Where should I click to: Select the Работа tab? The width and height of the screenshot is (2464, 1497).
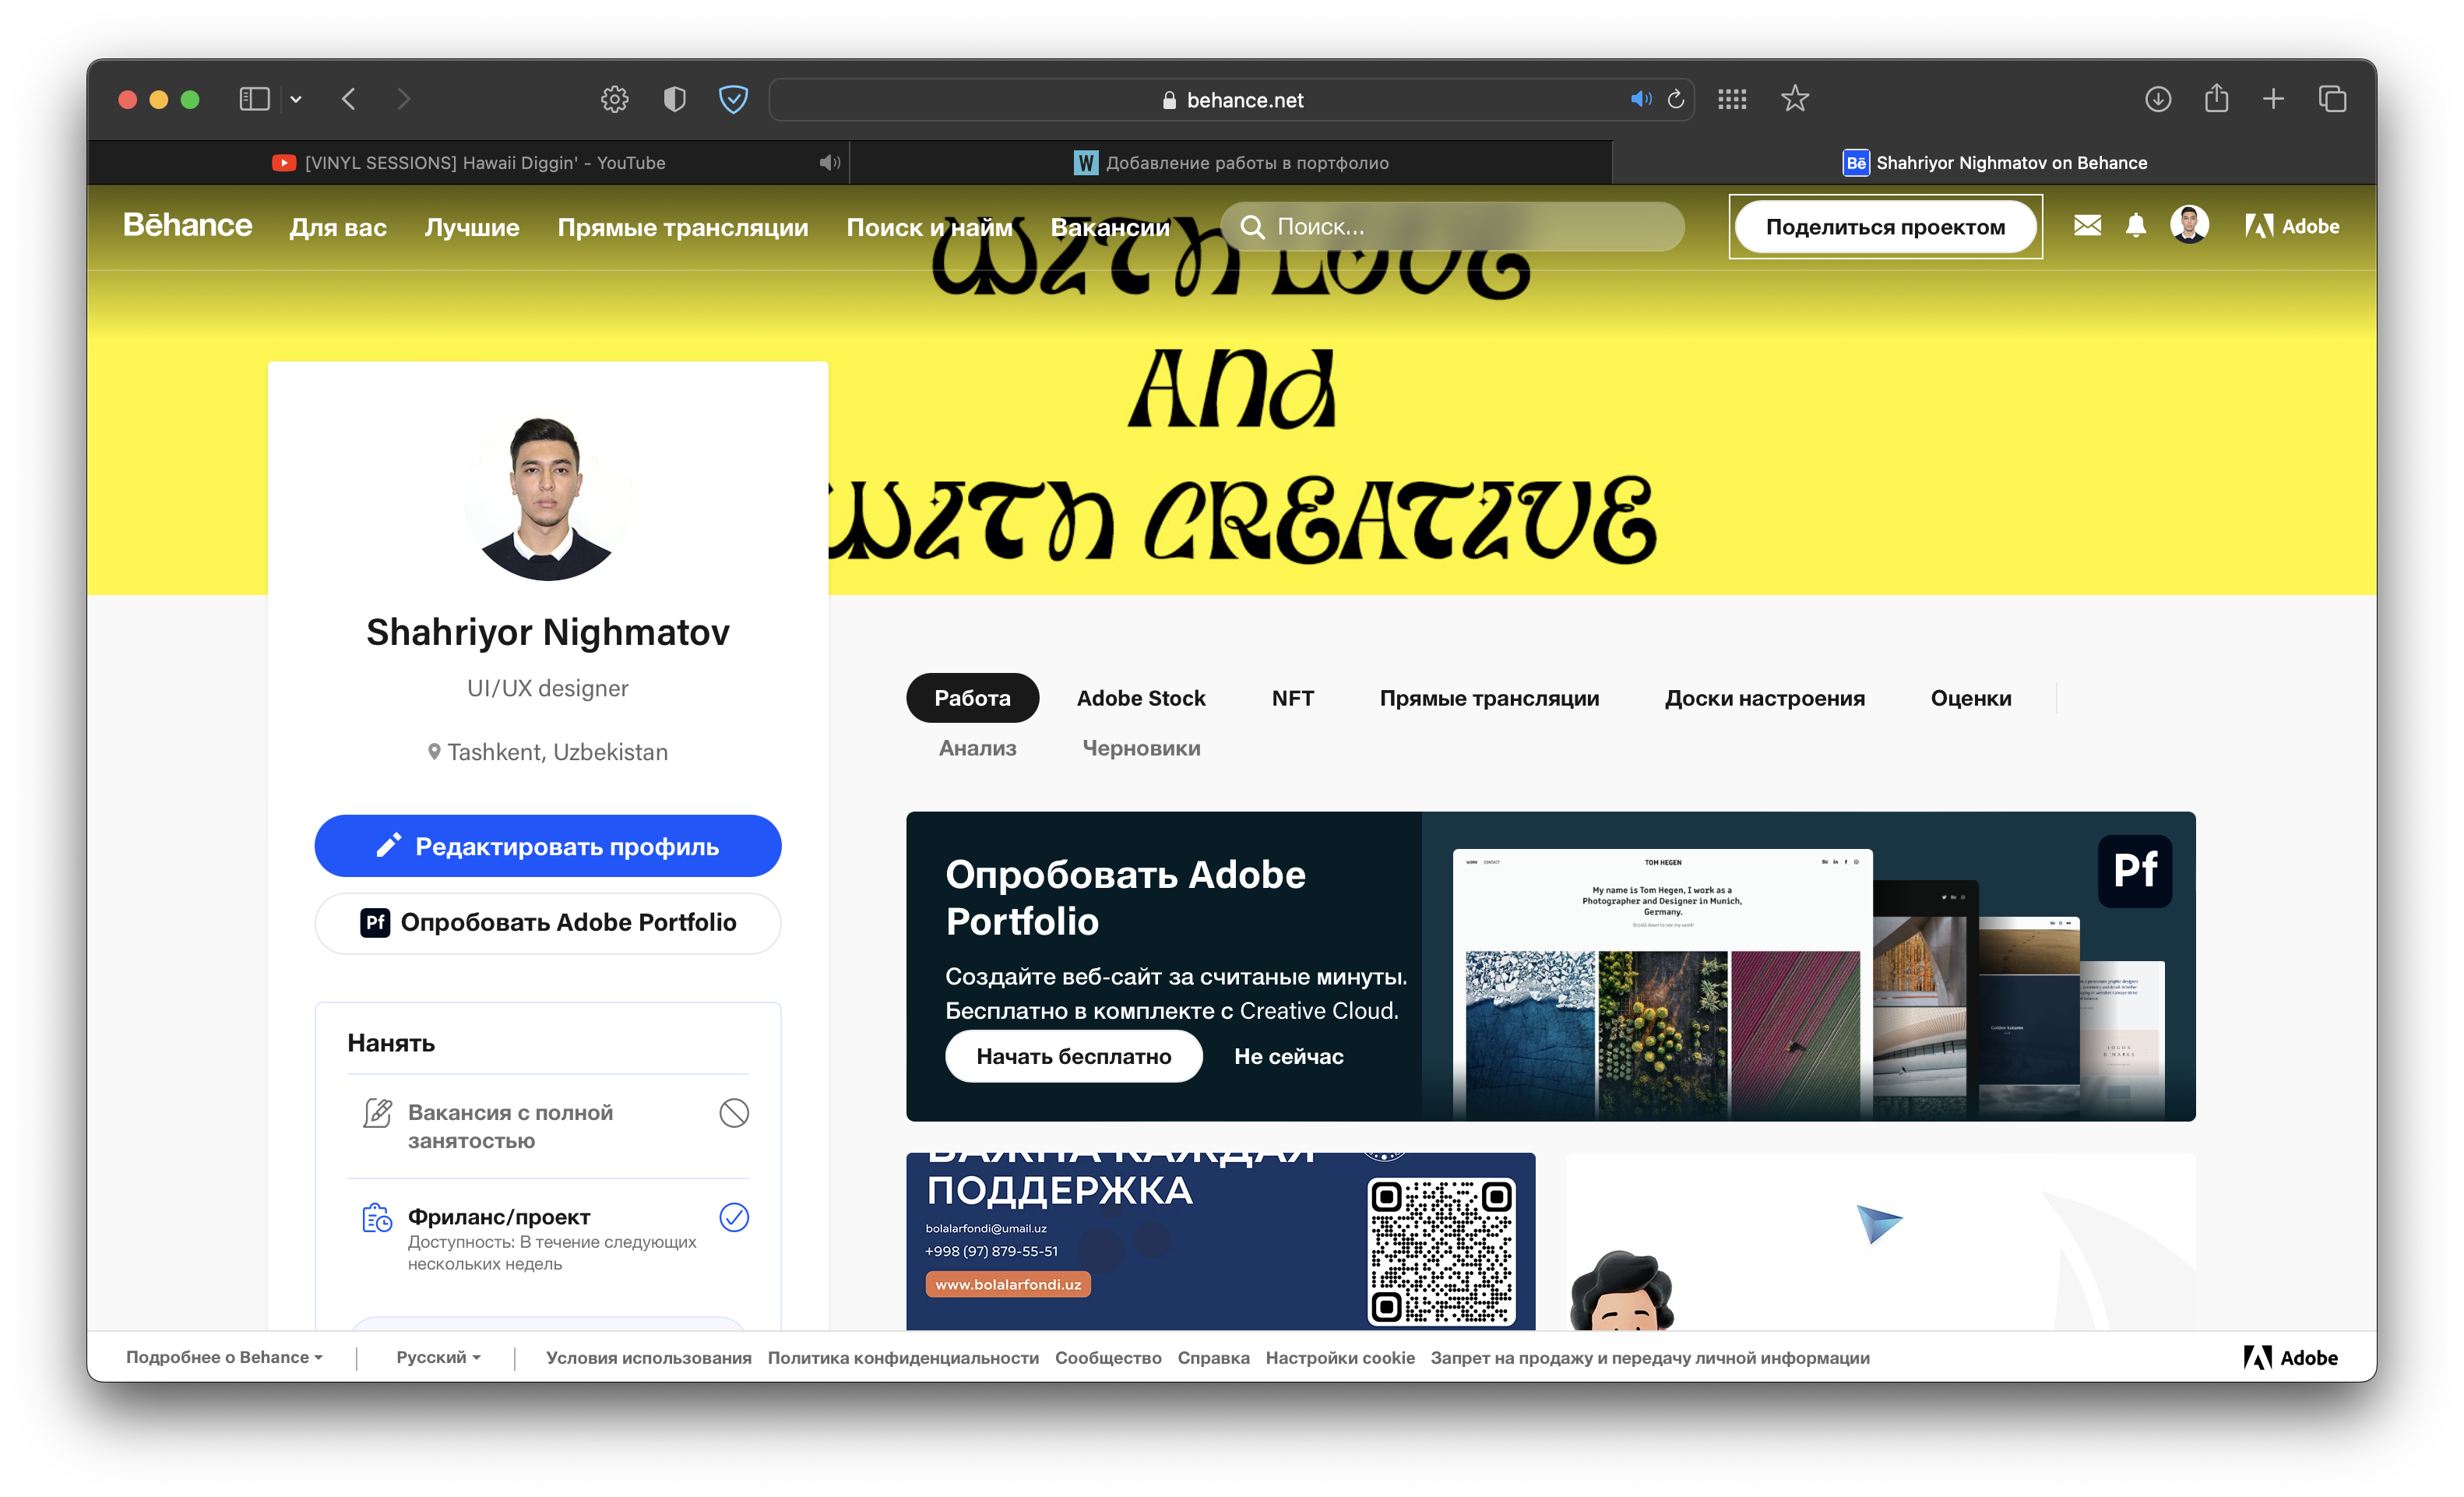[972, 698]
